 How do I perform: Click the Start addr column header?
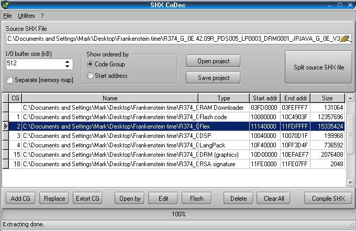pos(265,98)
